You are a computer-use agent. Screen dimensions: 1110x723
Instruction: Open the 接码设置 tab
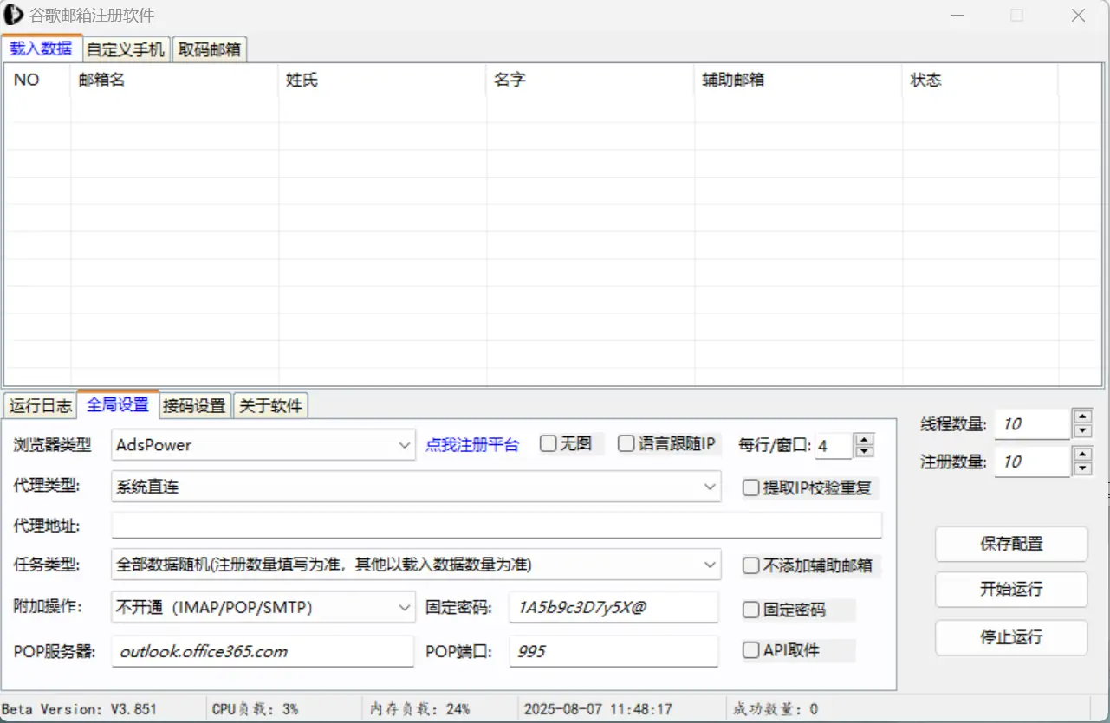pos(195,405)
